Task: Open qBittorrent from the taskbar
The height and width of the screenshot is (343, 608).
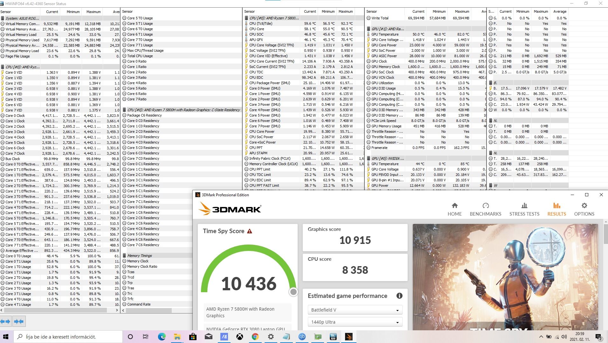Action: pyautogui.click(x=302, y=337)
